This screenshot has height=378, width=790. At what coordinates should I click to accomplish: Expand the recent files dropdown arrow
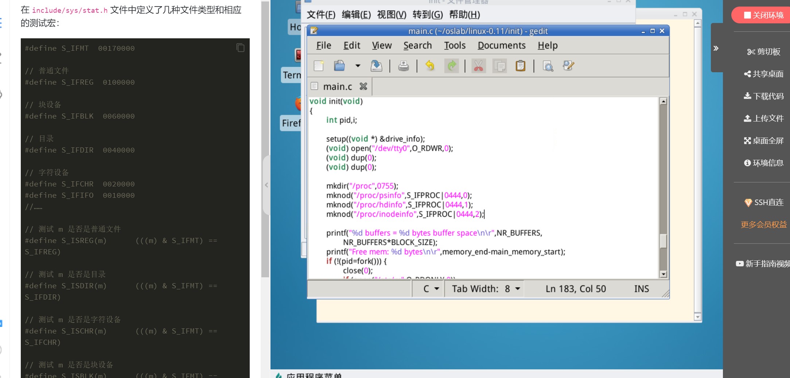(x=358, y=66)
